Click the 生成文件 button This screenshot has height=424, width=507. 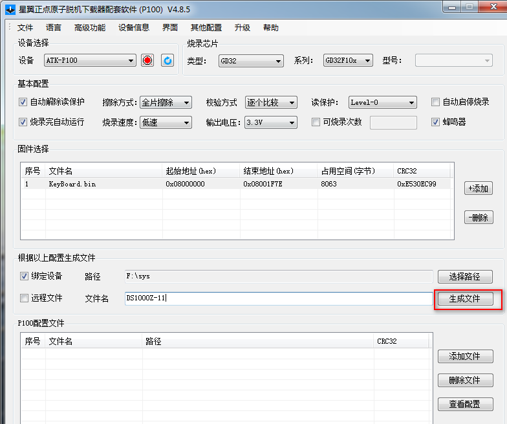pyautogui.click(x=465, y=299)
